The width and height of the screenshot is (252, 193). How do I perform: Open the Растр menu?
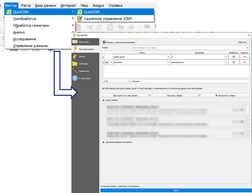(x=26, y=5)
